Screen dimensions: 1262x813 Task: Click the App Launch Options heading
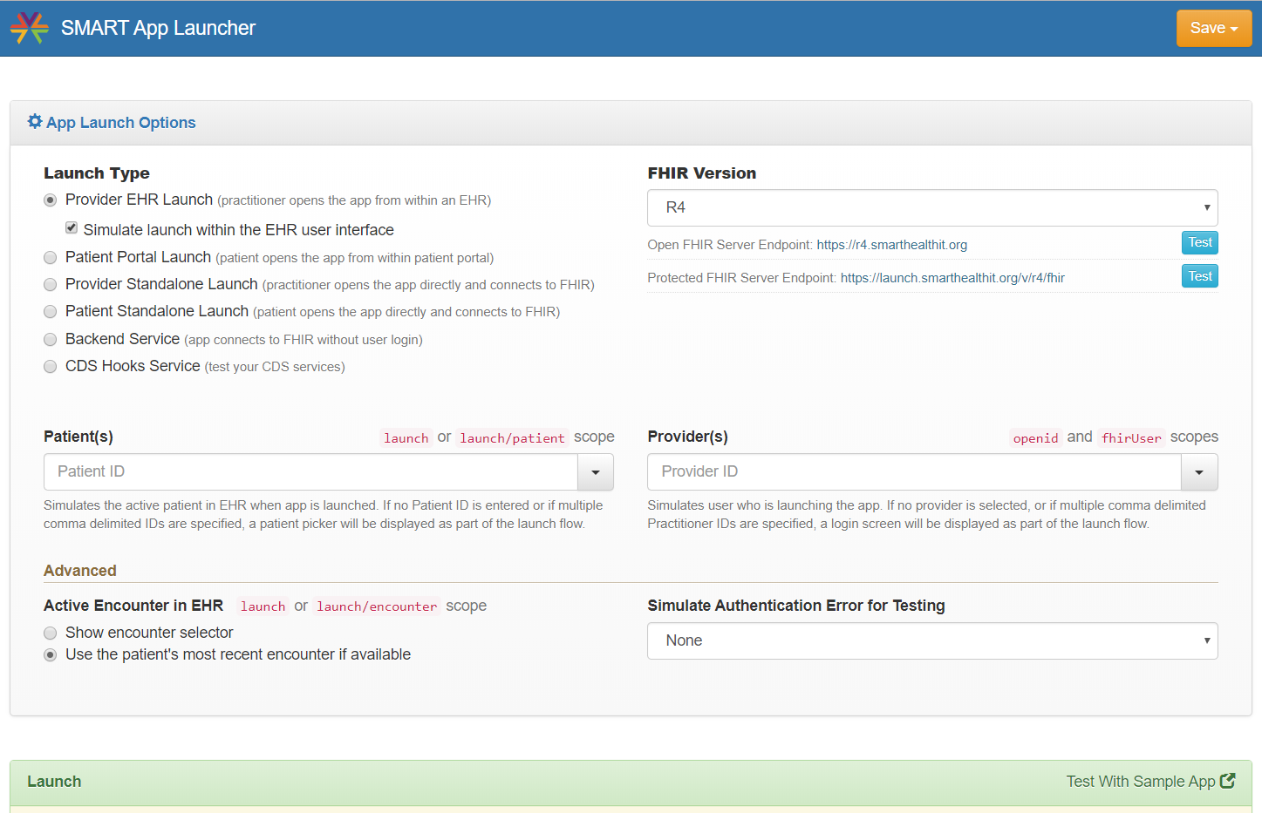pos(121,123)
